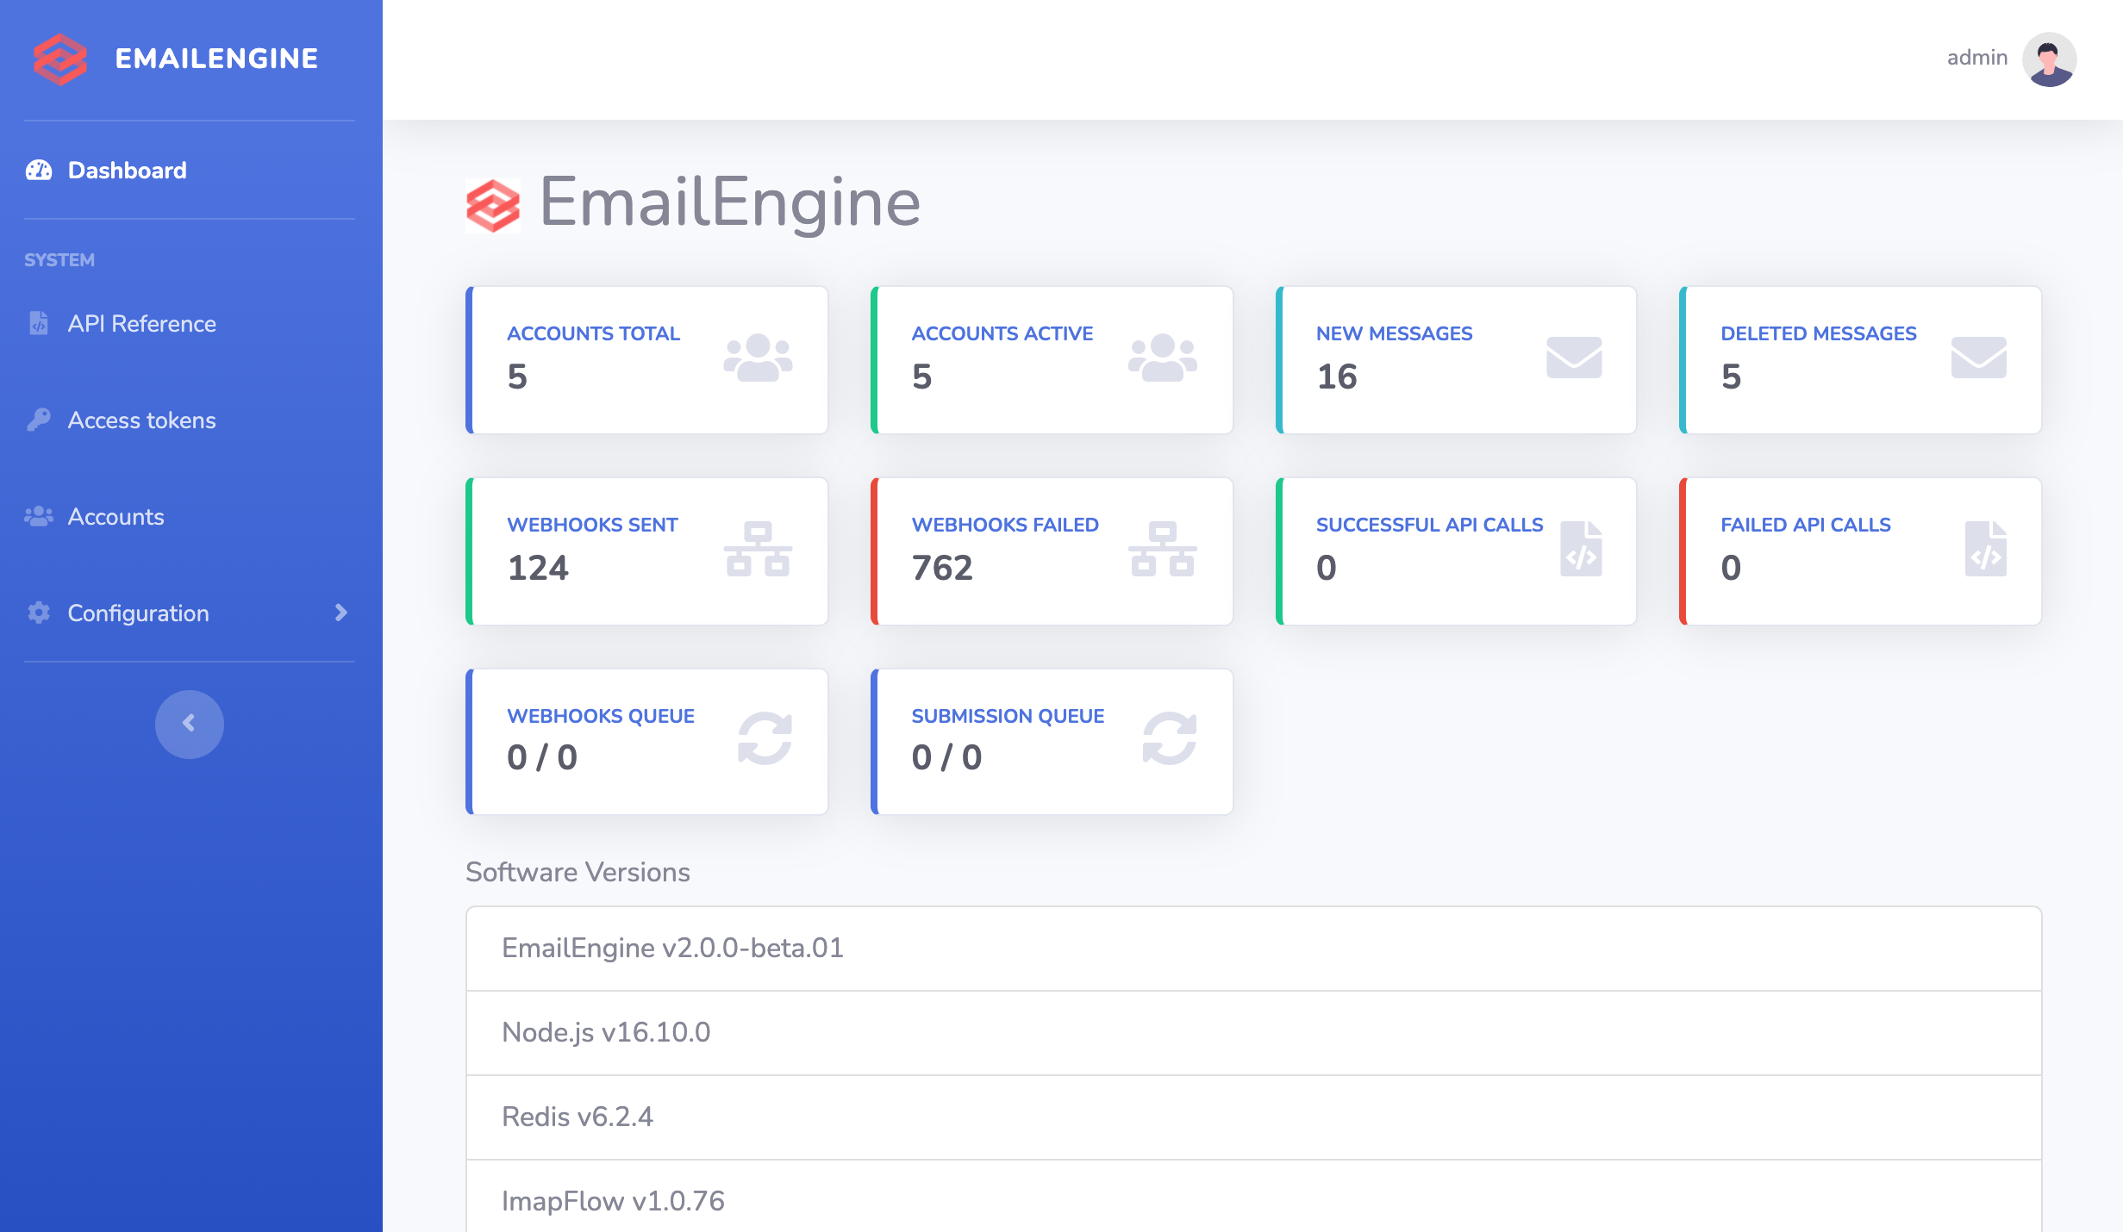
Task: Click the Webhooks Failed network icon
Action: click(1162, 550)
